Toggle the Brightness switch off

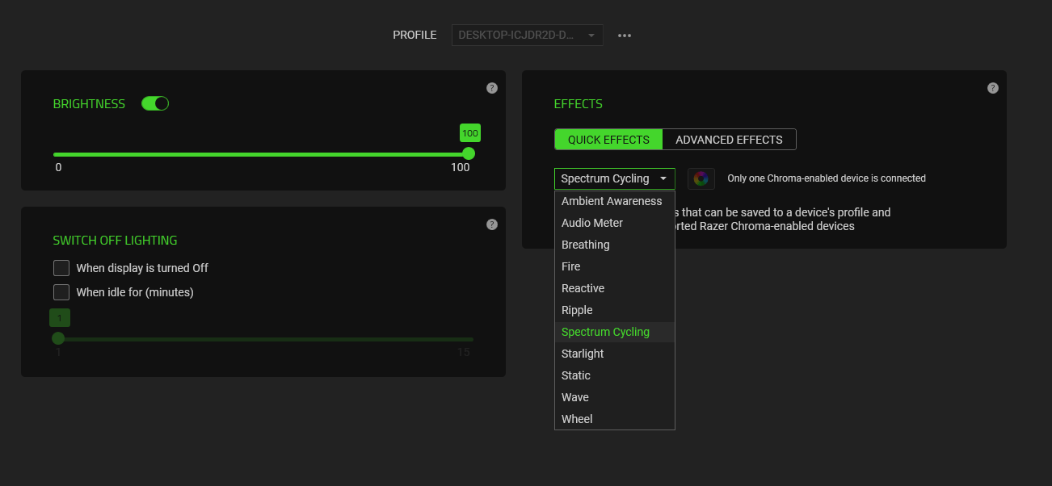click(x=155, y=103)
